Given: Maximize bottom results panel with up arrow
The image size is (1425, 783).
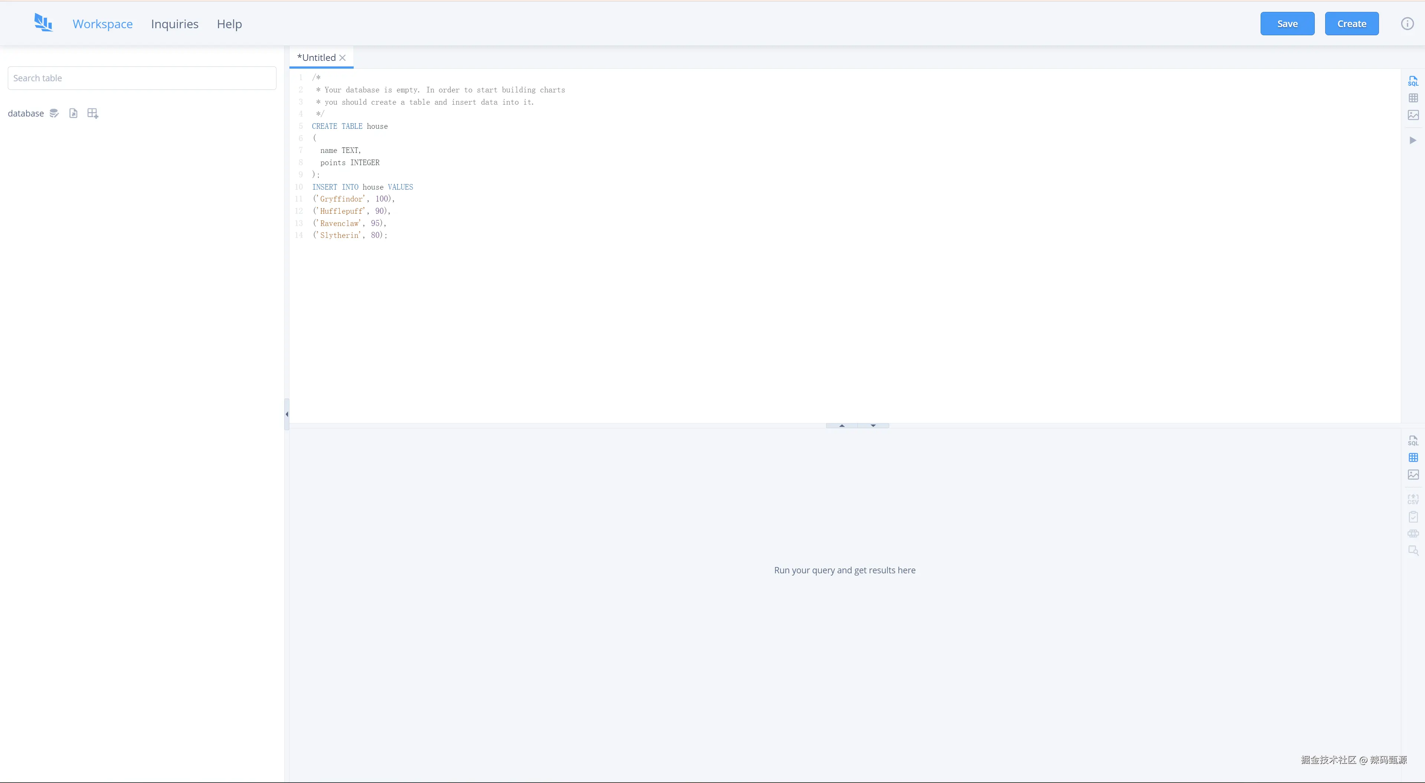Looking at the screenshot, I should point(841,426).
